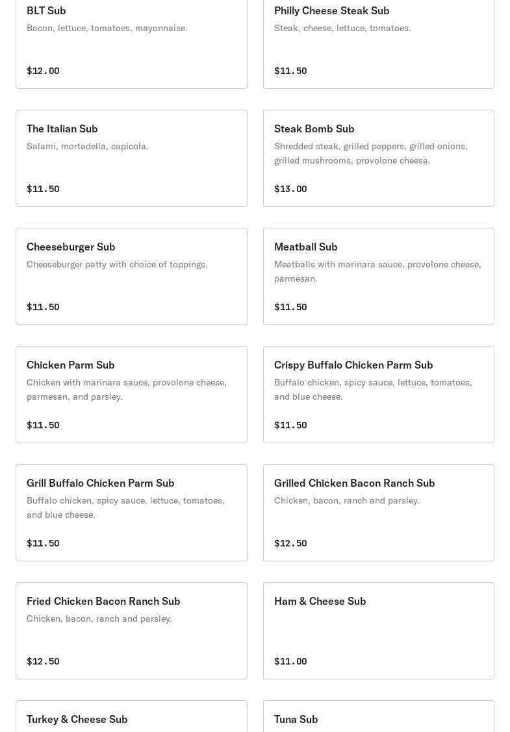
Task: Choose The Italian Sub item
Action: (x=131, y=158)
